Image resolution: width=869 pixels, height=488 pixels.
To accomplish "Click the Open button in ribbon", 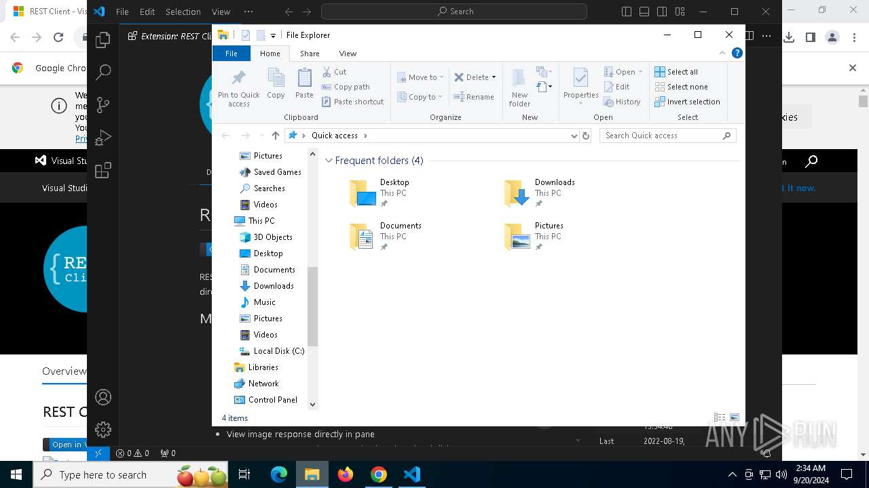I will [623, 72].
